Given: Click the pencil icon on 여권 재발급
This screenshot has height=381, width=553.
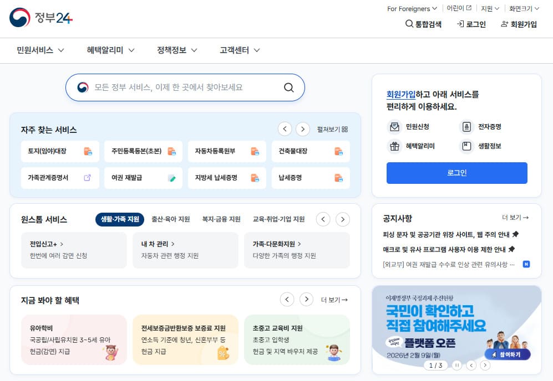Looking at the screenshot, I should coord(173,178).
